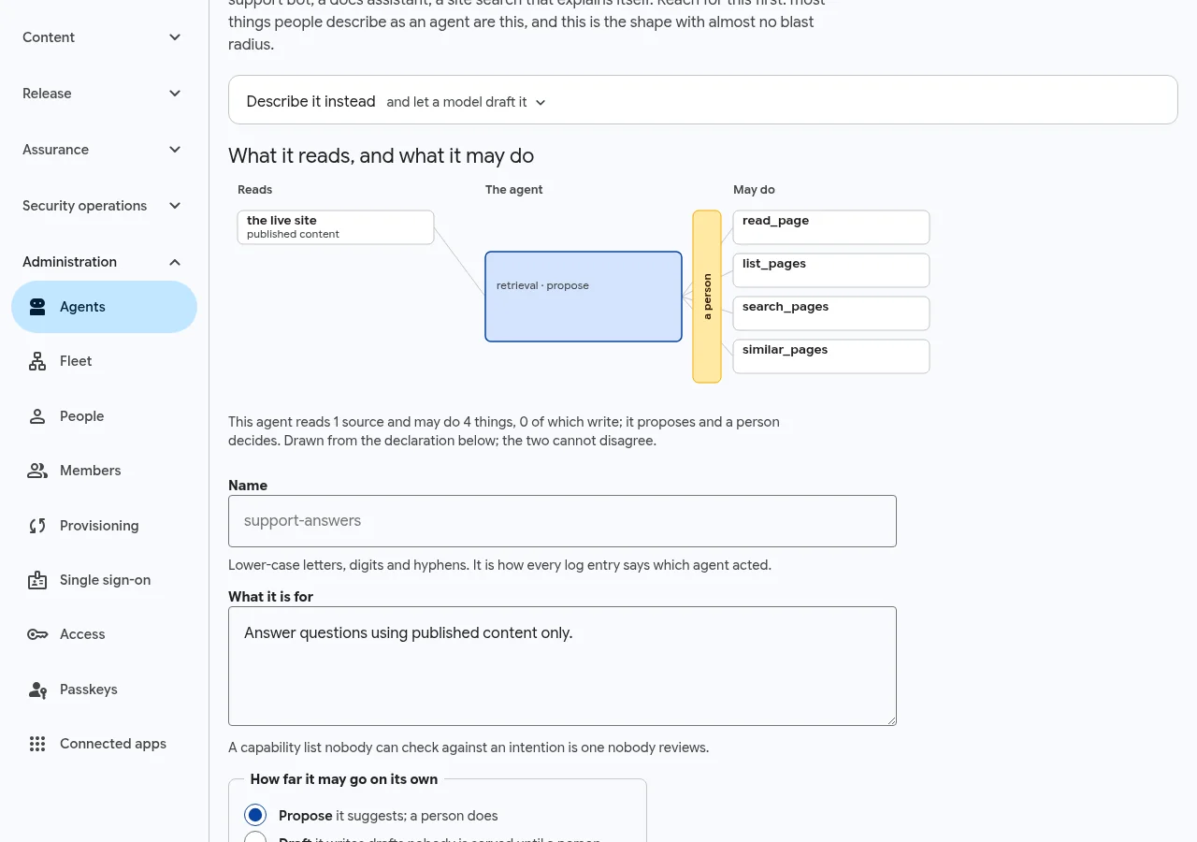Expand the Assurance section chevron
The width and height of the screenshot is (1197, 842).
click(175, 150)
